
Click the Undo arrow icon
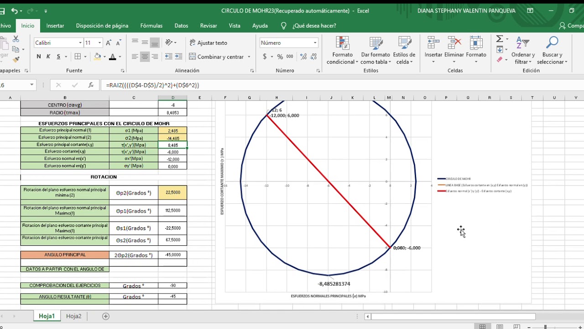click(14, 11)
